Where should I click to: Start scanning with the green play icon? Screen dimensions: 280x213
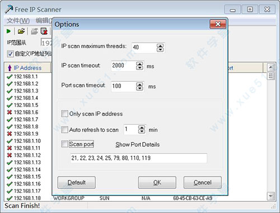click(x=8, y=31)
